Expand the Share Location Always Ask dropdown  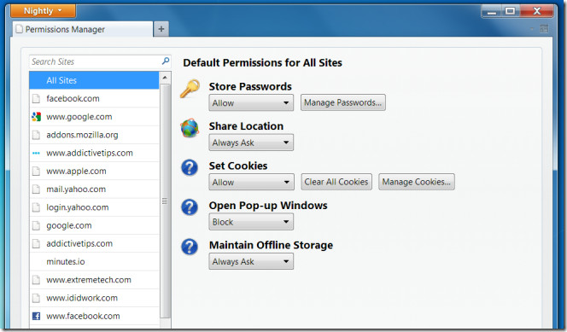pos(251,143)
